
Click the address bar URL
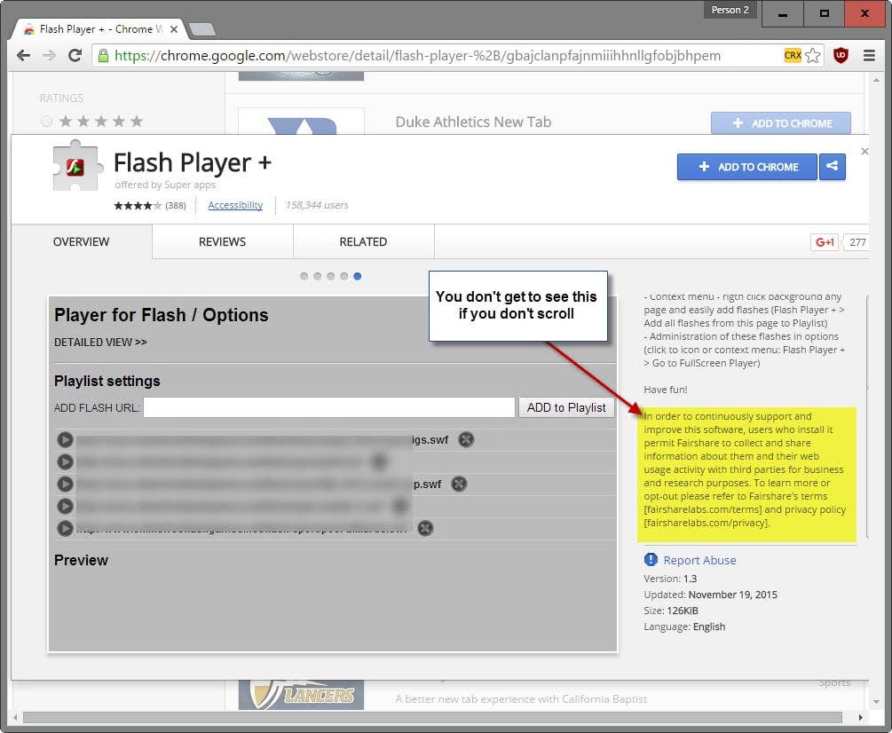[417, 55]
